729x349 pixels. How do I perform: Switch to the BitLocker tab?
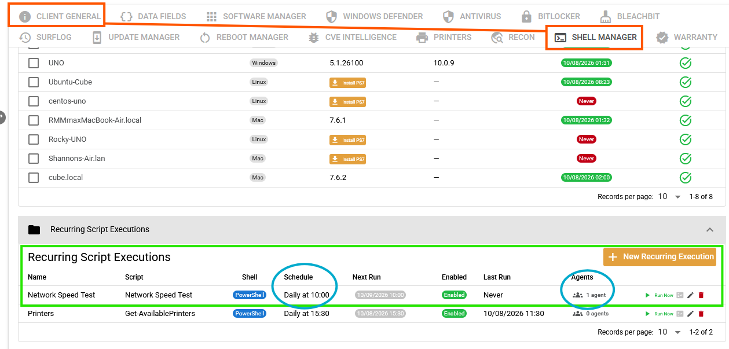point(550,16)
